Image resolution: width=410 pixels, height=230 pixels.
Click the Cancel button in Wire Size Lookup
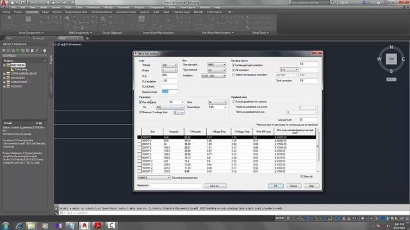pos(293,186)
